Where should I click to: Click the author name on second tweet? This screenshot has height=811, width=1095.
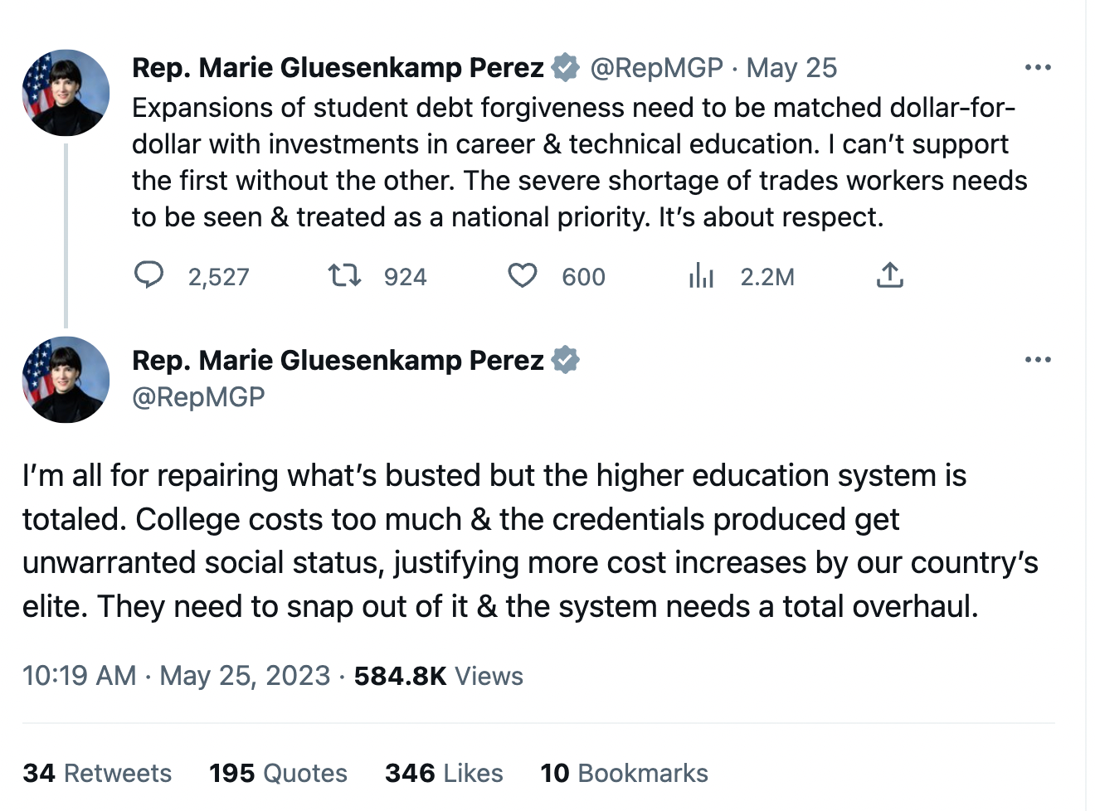pos(338,360)
